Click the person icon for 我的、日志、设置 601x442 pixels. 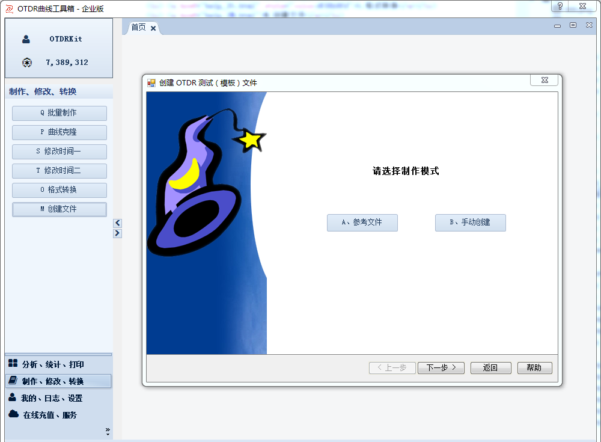13,397
